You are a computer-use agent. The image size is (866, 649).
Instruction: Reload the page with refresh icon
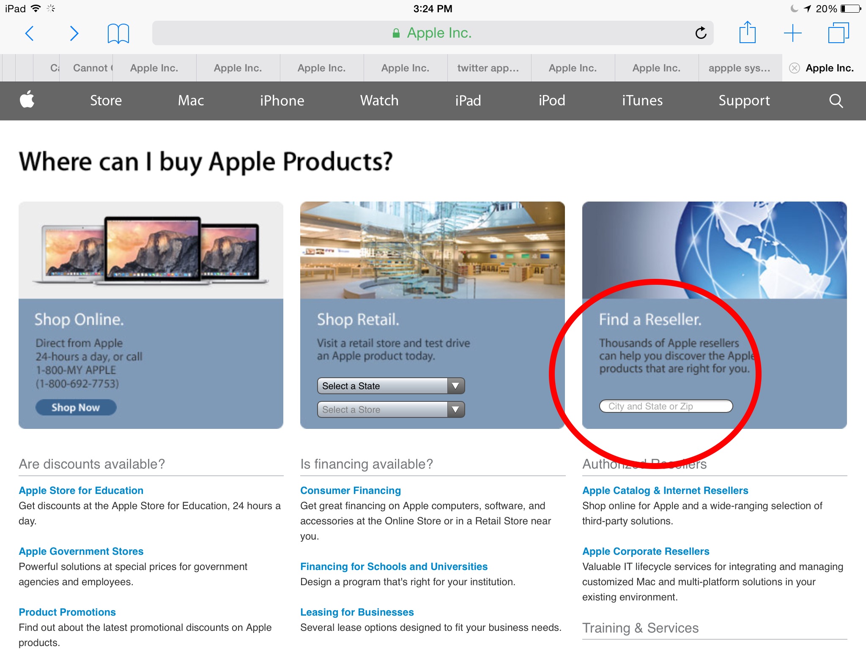(x=701, y=33)
